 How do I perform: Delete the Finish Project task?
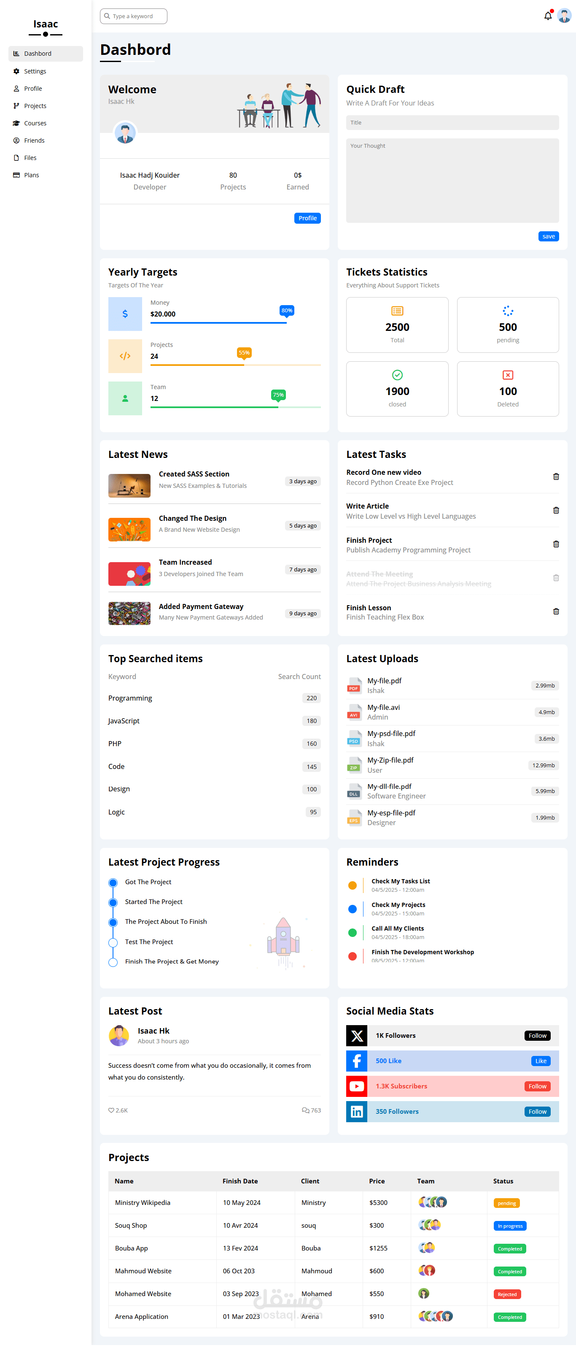[x=556, y=544]
